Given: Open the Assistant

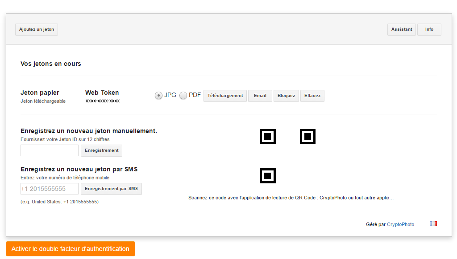Looking at the screenshot, I should (x=401, y=29).
